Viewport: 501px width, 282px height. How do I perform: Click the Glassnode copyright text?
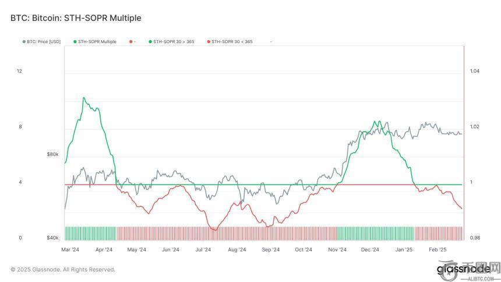pyautogui.click(x=63, y=269)
